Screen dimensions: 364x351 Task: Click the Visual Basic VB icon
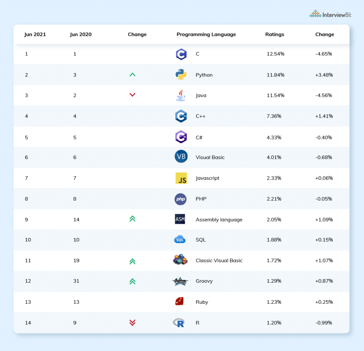181,157
